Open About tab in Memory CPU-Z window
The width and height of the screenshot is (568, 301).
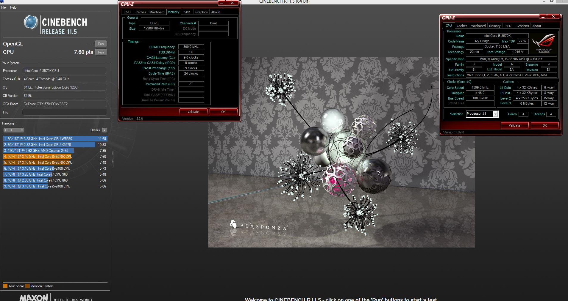point(216,12)
